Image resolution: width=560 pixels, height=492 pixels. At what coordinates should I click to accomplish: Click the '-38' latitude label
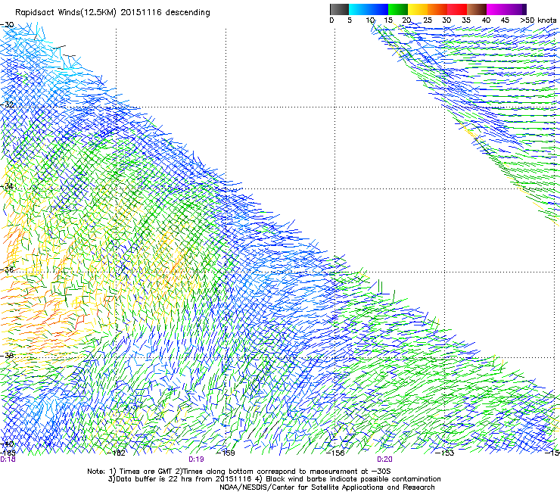pyautogui.click(x=7, y=356)
